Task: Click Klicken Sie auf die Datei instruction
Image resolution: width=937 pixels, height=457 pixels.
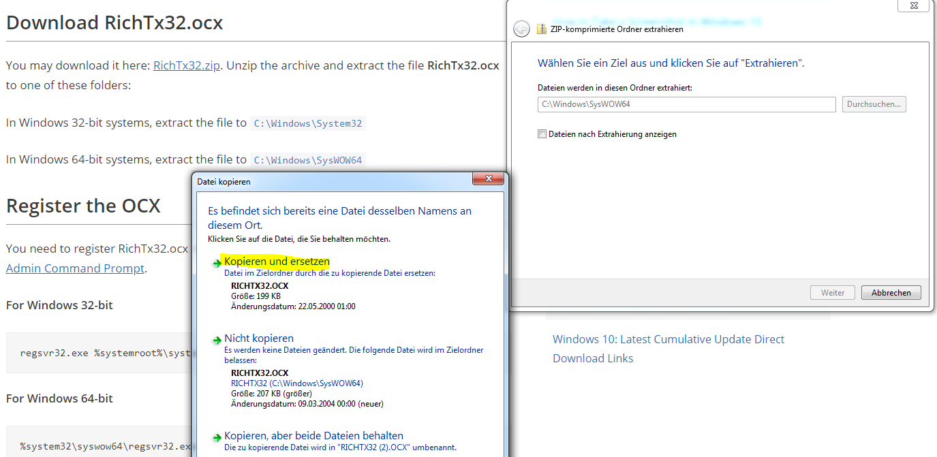Action: coord(299,239)
